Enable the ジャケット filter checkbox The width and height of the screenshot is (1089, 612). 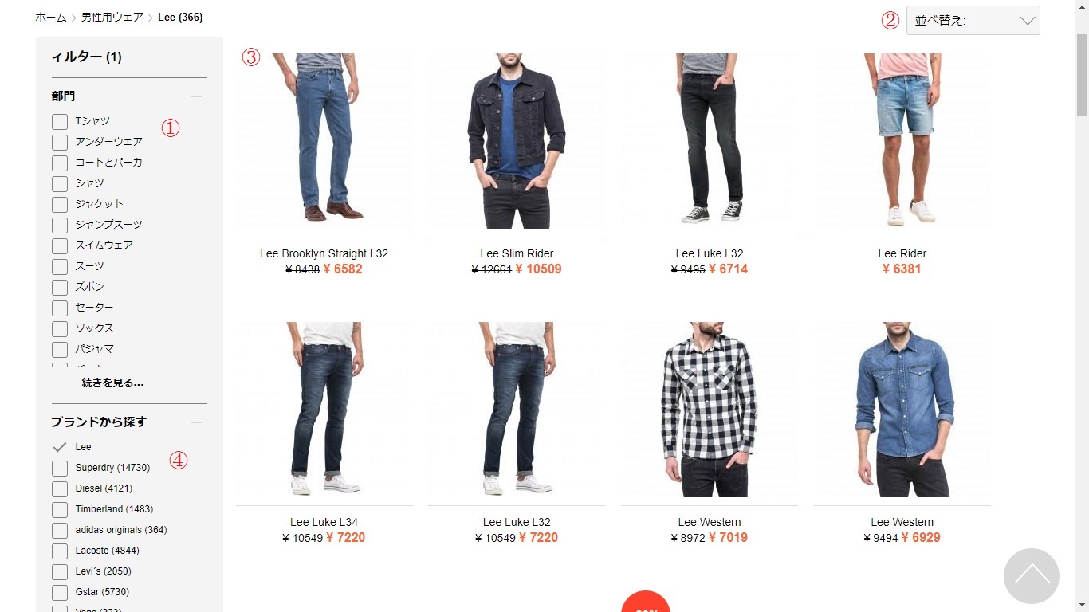coord(60,205)
